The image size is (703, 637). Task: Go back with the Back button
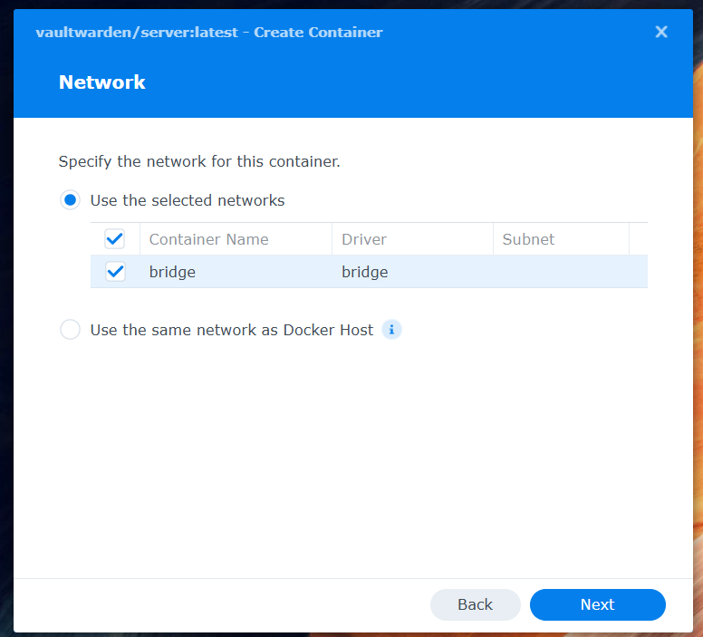(x=475, y=604)
